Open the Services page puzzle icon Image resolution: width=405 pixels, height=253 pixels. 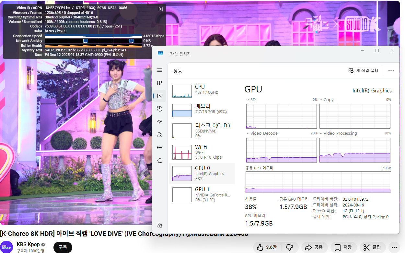click(159, 161)
